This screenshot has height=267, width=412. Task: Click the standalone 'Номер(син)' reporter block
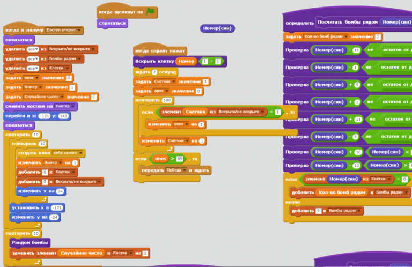217,28
